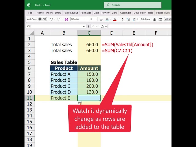196x147 pixels.
Task: Enable the Gridlines checkbox
Action: [x=139, y=19]
